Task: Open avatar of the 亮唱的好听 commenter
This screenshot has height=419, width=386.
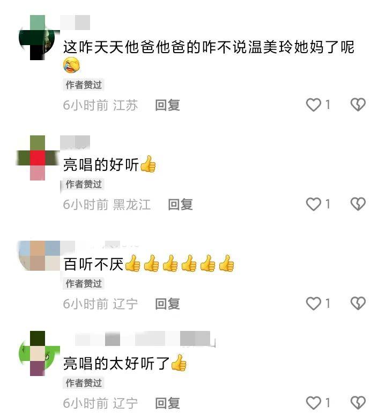Action: point(38,158)
